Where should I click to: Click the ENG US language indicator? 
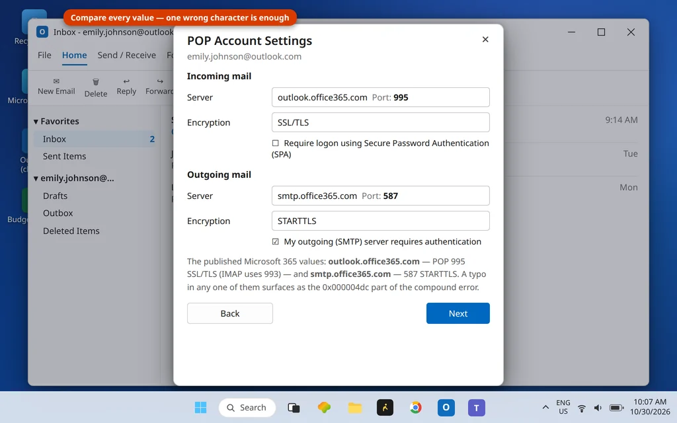click(x=563, y=407)
